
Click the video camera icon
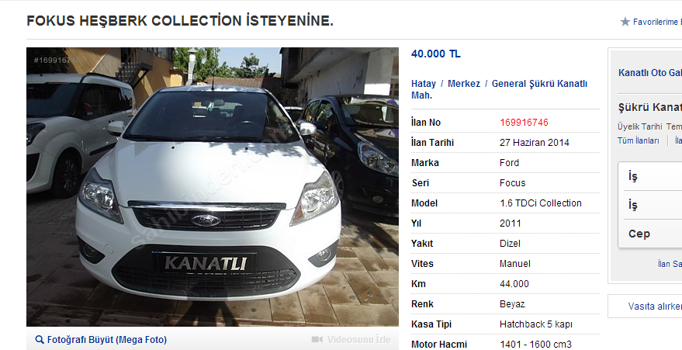click(x=317, y=340)
